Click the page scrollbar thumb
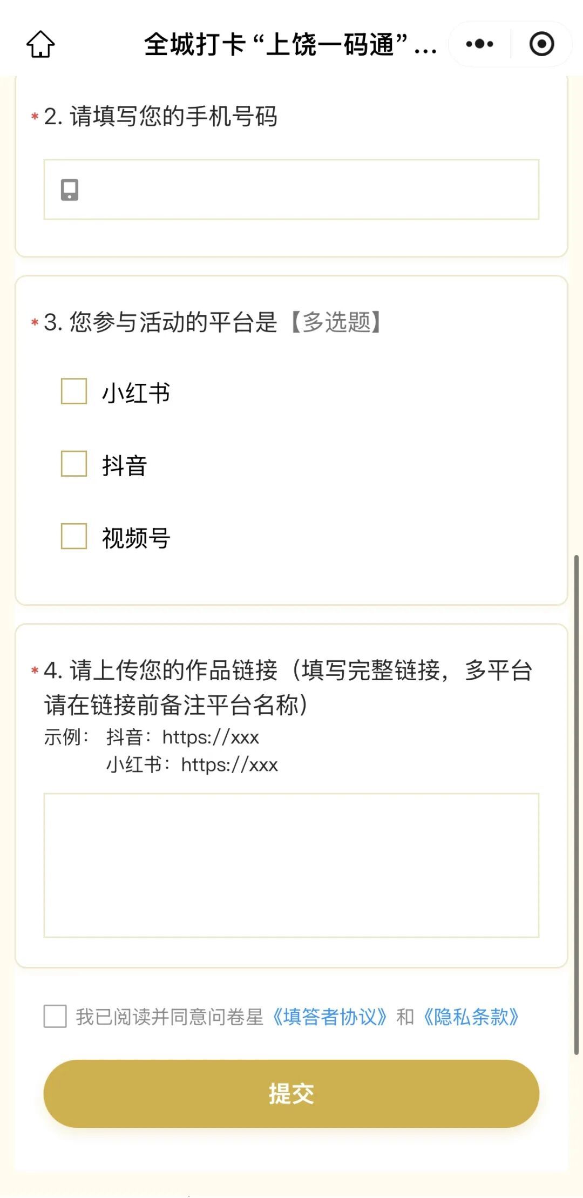 click(x=577, y=804)
